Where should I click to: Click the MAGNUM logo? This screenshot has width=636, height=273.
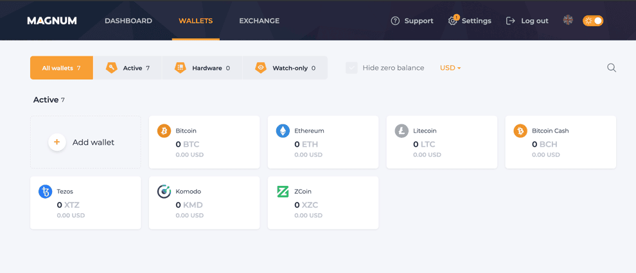point(52,21)
